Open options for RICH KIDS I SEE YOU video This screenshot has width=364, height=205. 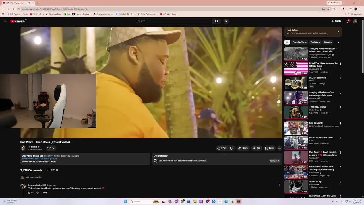pos(340,138)
